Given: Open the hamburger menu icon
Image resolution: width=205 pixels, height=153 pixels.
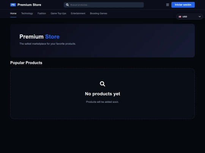Looking at the screenshot, I should point(167,5).
